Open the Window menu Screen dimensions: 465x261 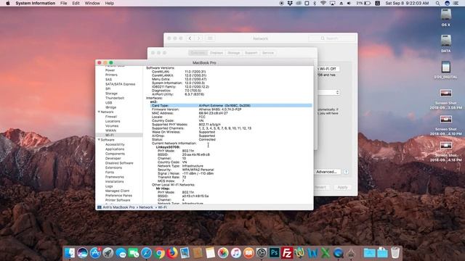pos(92,3)
